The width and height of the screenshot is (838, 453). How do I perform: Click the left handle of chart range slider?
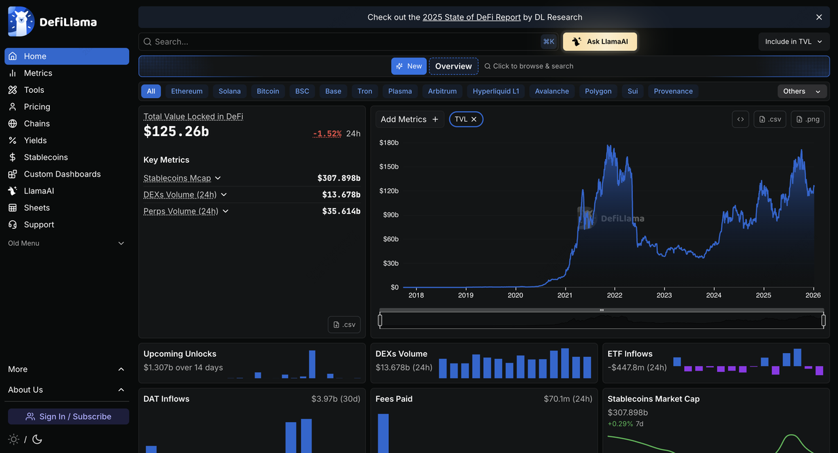click(x=380, y=320)
